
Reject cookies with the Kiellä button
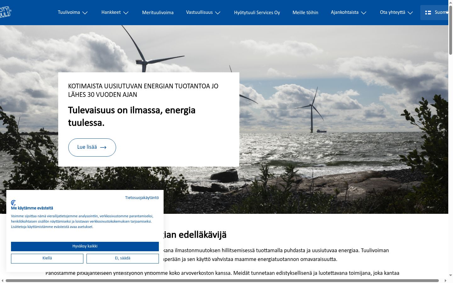tap(47, 258)
